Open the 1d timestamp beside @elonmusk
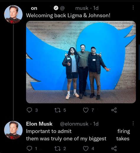The width and height of the screenshot is (140, 153). [96, 124]
